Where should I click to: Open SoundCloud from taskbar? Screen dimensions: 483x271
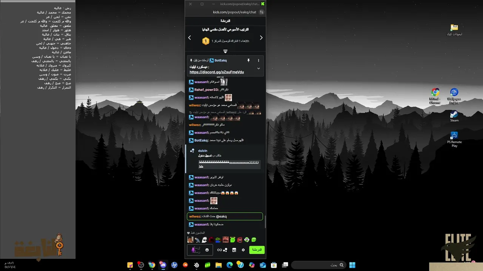click(x=185, y=265)
